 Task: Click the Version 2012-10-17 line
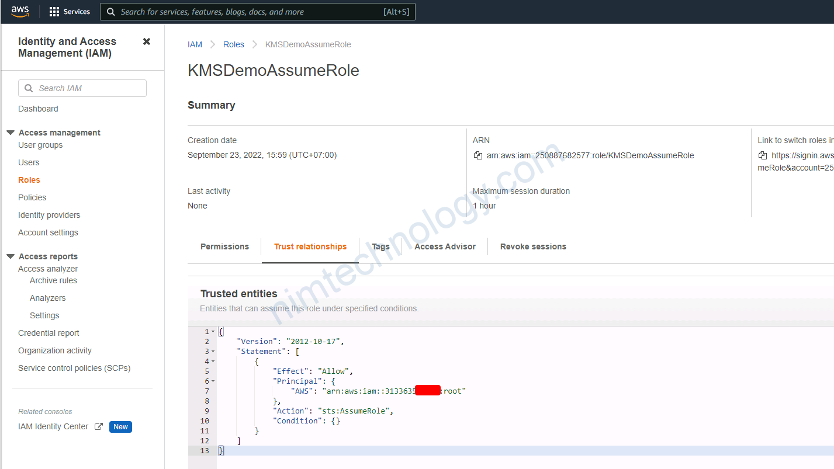(292, 341)
